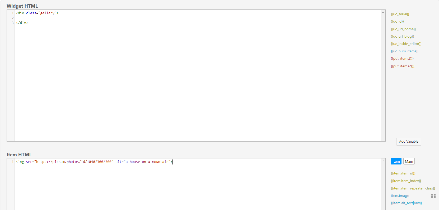Click line number 1 in Item HTML gutter
The width and height of the screenshot is (439, 210).
pos(12,162)
